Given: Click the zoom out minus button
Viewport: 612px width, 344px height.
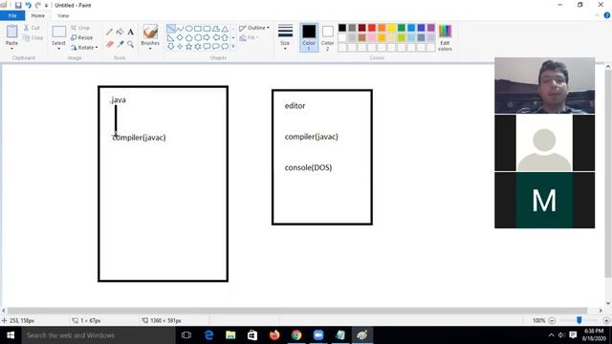Looking at the screenshot, I should click(x=552, y=321).
